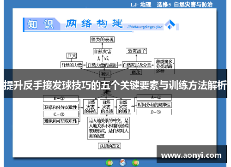Select the 是人地关系的冲突 description box
This screenshot has width=231, height=167.
(x=109, y=128)
